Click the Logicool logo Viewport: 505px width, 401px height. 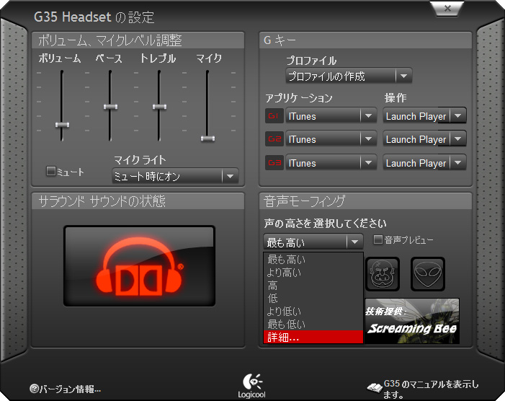point(252,386)
